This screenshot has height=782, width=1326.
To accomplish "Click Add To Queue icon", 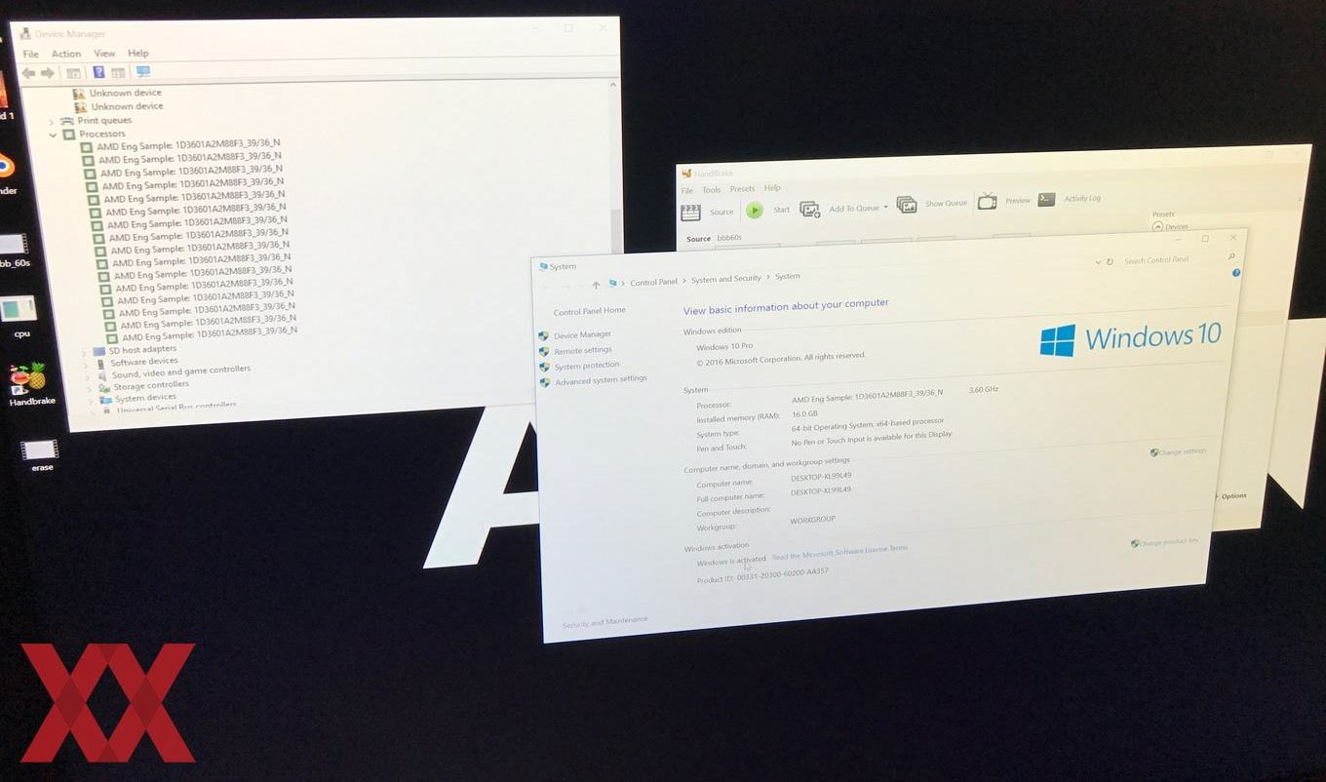I will [810, 209].
